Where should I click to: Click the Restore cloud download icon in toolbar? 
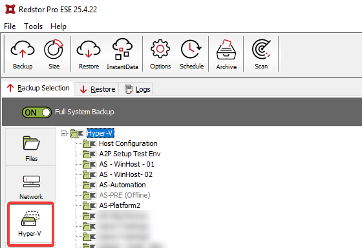pyautogui.click(x=89, y=49)
